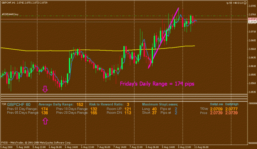Click the Short stop loss value 37

(x=154, y=113)
